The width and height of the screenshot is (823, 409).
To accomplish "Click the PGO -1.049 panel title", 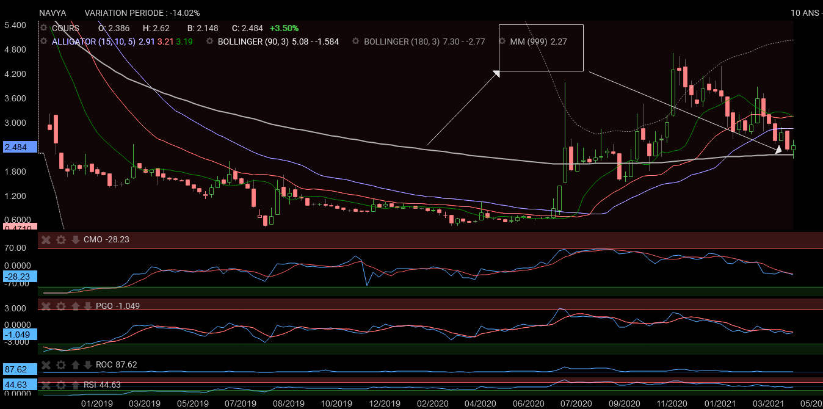I will 118,305.
